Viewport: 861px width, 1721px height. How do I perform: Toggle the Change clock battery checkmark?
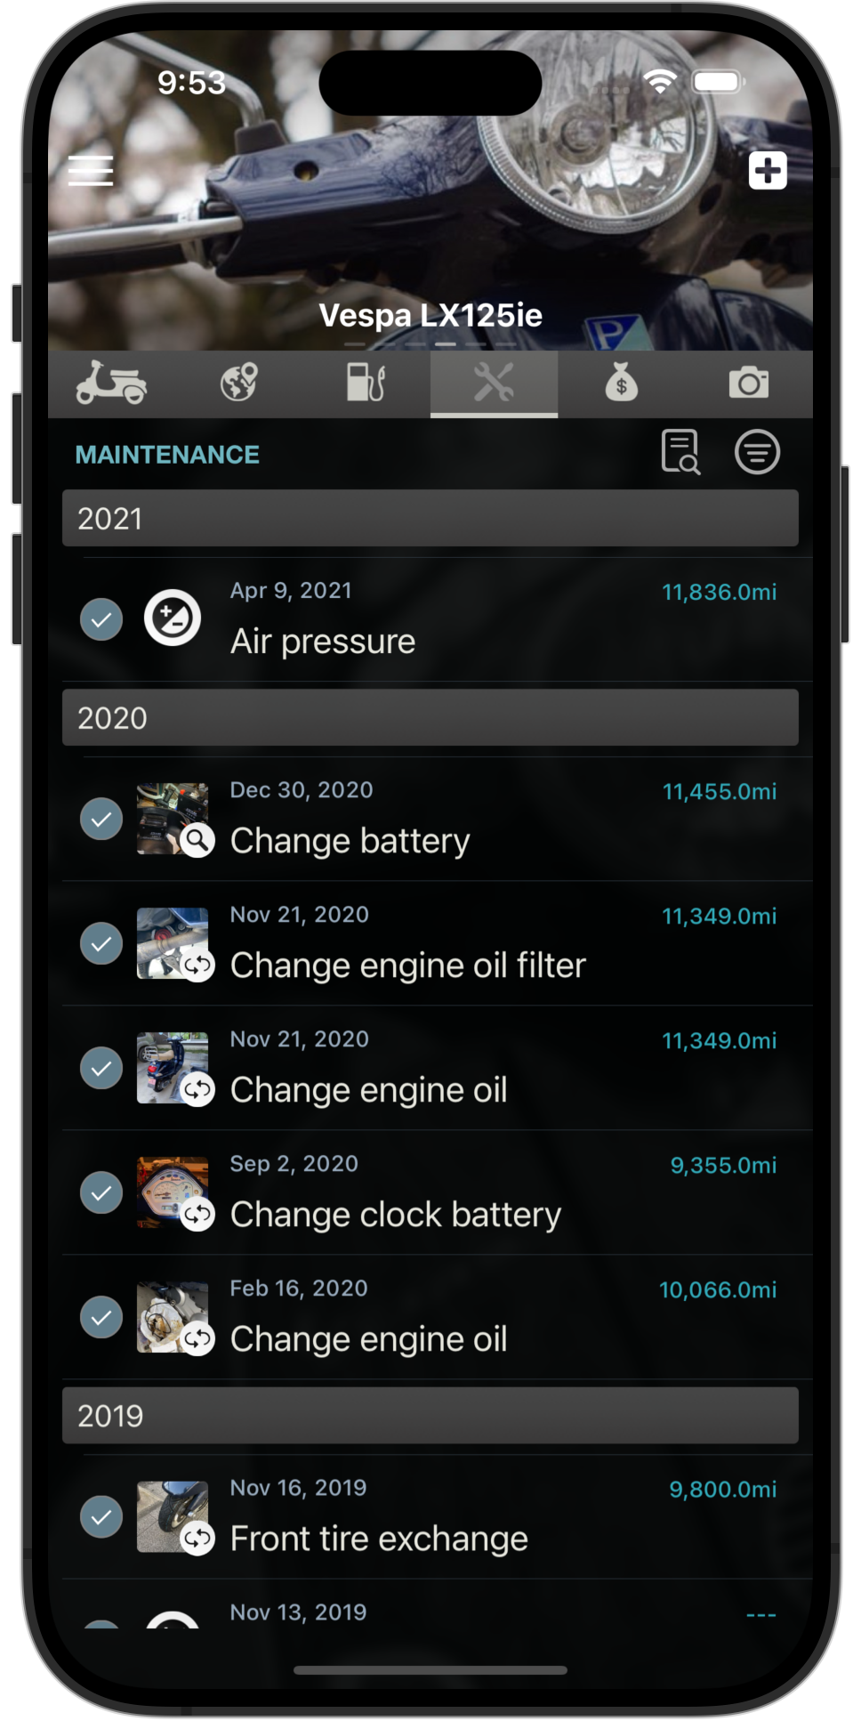[101, 1192]
